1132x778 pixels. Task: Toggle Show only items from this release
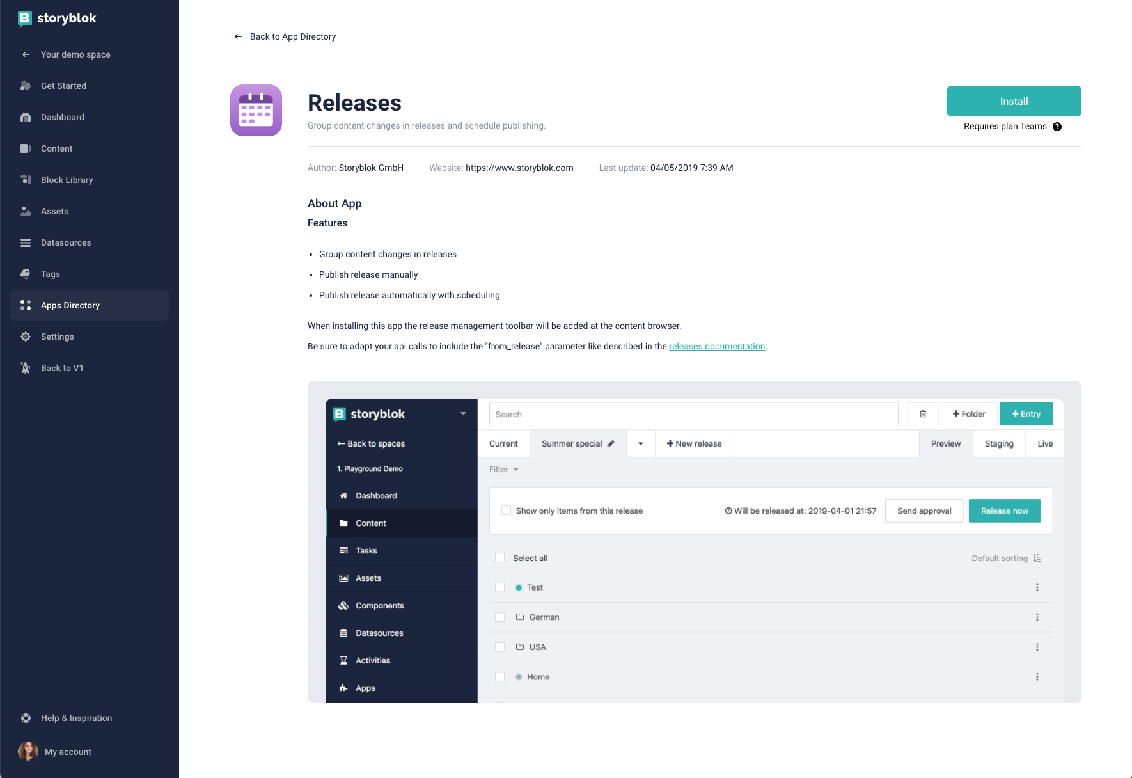pyautogui.click(x=507, y=511)
